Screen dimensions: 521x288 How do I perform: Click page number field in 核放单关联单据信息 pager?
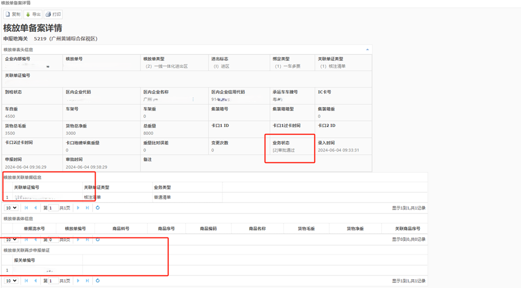click(53, 208)
